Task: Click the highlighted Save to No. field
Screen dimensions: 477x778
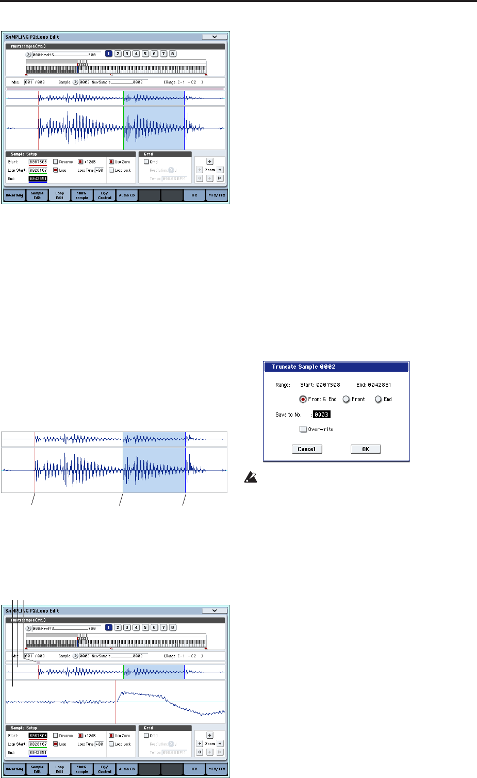Action: (x=322, y=415)
